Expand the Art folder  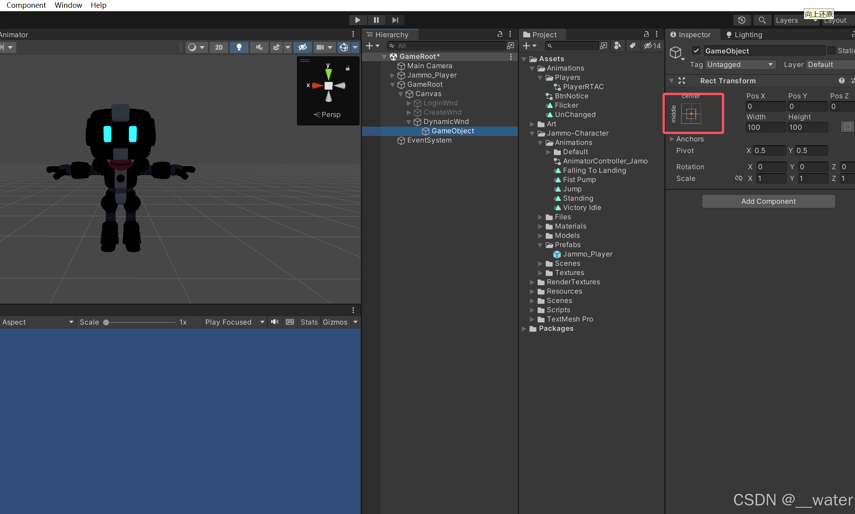533,124
